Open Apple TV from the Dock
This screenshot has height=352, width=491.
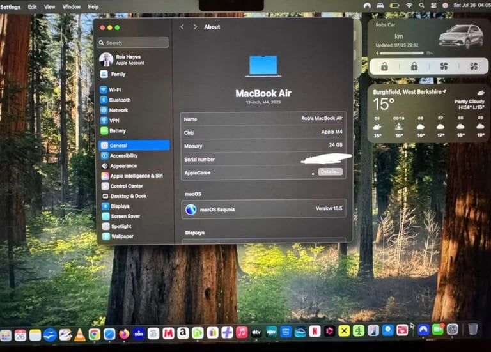click(256, 332)
